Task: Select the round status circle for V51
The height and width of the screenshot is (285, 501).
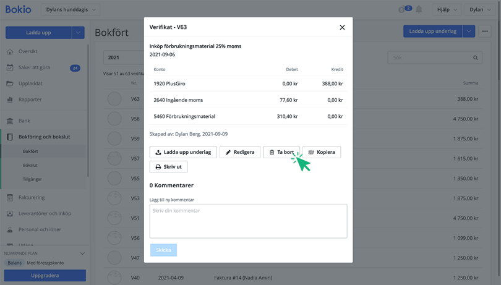Action: tap(114, 218)
